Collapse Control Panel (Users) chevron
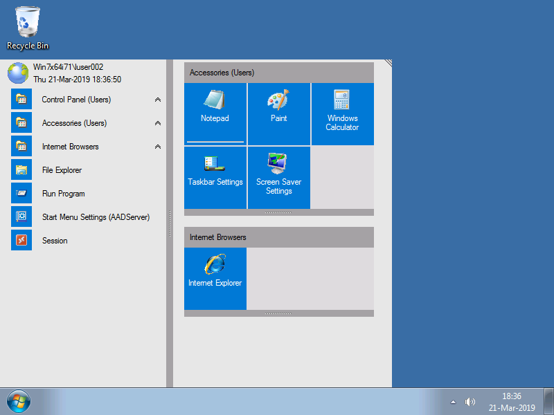The width and height of the screenshot is (554, 415). click(x=158, y=100)
